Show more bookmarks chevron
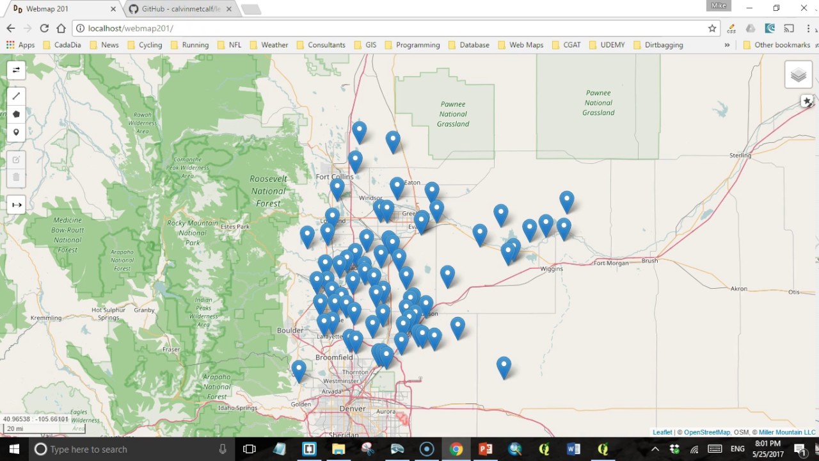 tap(727, 45)
